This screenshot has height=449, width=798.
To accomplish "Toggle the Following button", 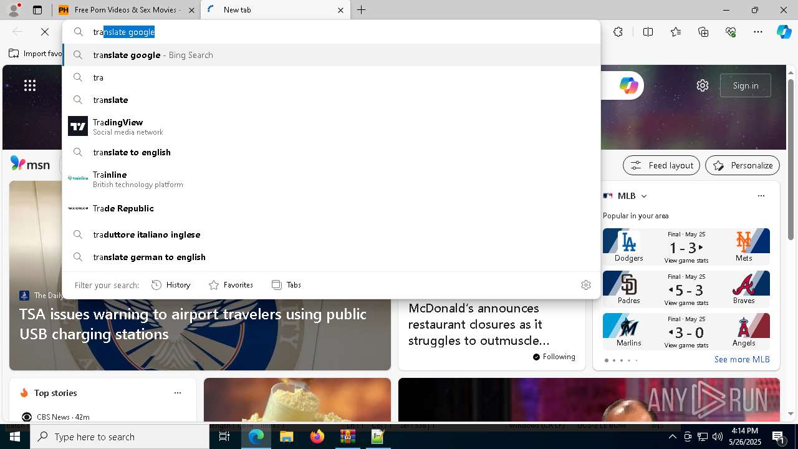I will tap(554, 357).
